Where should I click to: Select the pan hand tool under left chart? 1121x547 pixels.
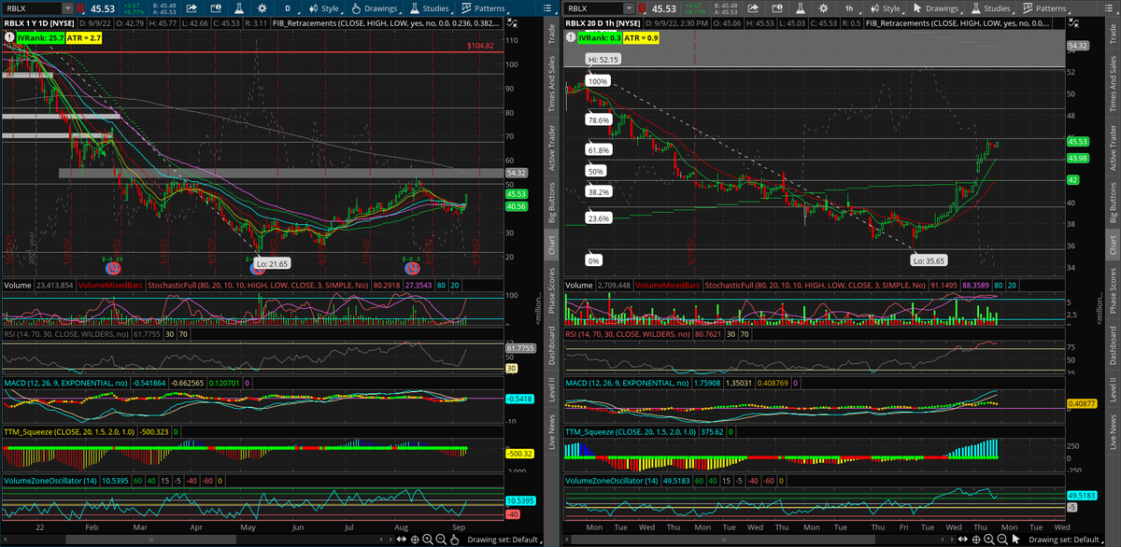(x=454, y=540)
